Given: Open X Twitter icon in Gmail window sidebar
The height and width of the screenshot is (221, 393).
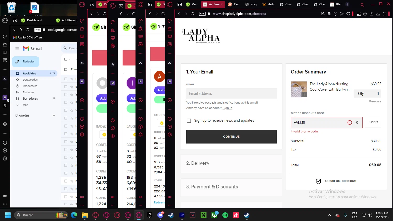Looking at the screenshot, I should tap(5, 105).
